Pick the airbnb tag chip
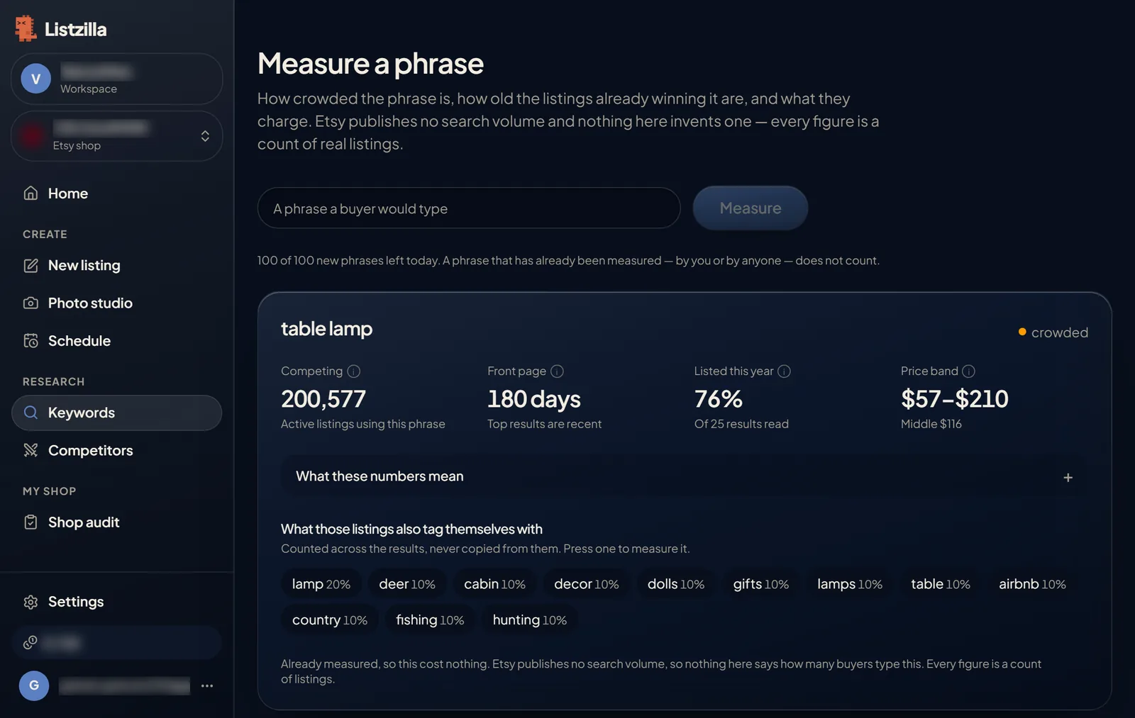Viewport: 1135px width, 718px height. click(x=1032, y=584)
